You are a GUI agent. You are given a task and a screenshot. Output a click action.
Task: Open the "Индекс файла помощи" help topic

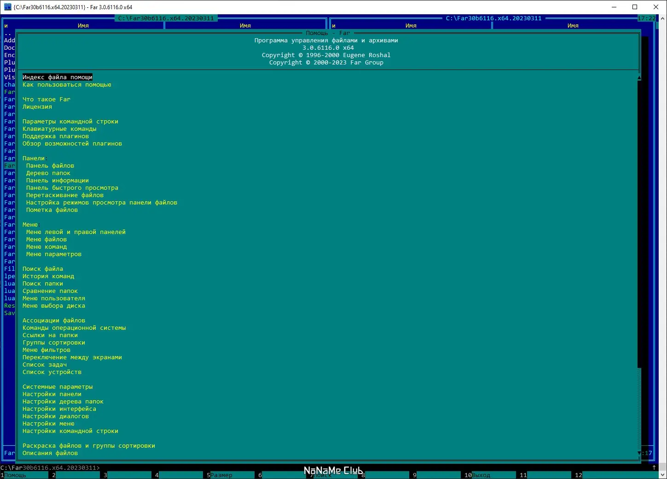pyautogui.click(x=57, y=77)
